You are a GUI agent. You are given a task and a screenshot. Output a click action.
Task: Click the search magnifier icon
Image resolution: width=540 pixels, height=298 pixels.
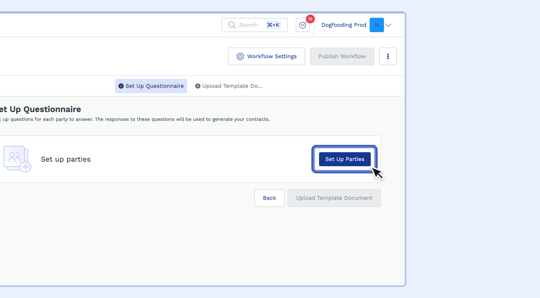[x=232, y=25]
